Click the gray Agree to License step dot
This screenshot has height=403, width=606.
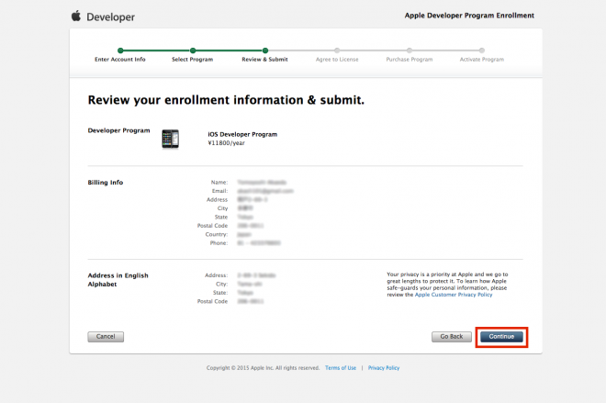pyautogui.click(x=337, y=50)
